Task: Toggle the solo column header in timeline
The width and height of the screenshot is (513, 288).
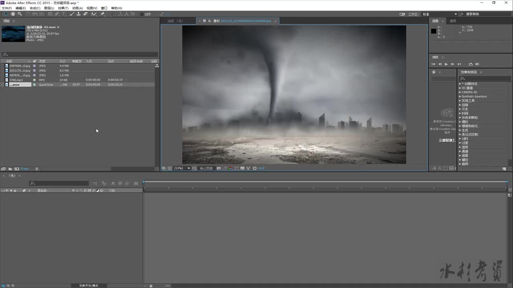Action: tap(11, 190)
